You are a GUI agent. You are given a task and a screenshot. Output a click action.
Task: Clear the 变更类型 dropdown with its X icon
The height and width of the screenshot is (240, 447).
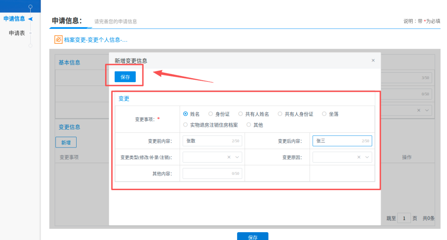(x=229, y=157)
